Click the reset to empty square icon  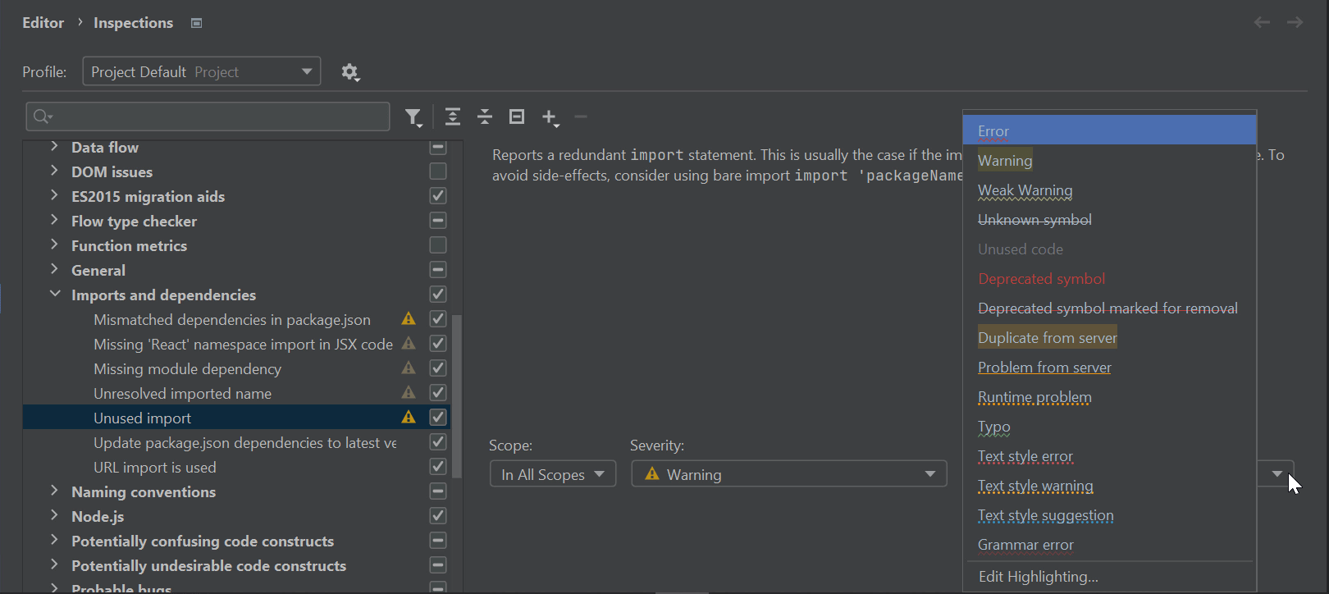[517, 117]
